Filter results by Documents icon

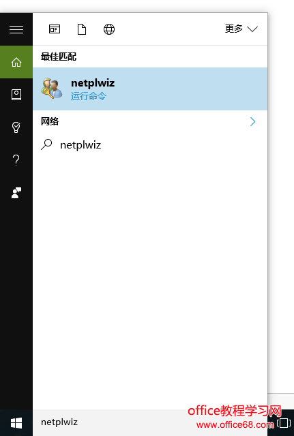click(x=82, y=29)
